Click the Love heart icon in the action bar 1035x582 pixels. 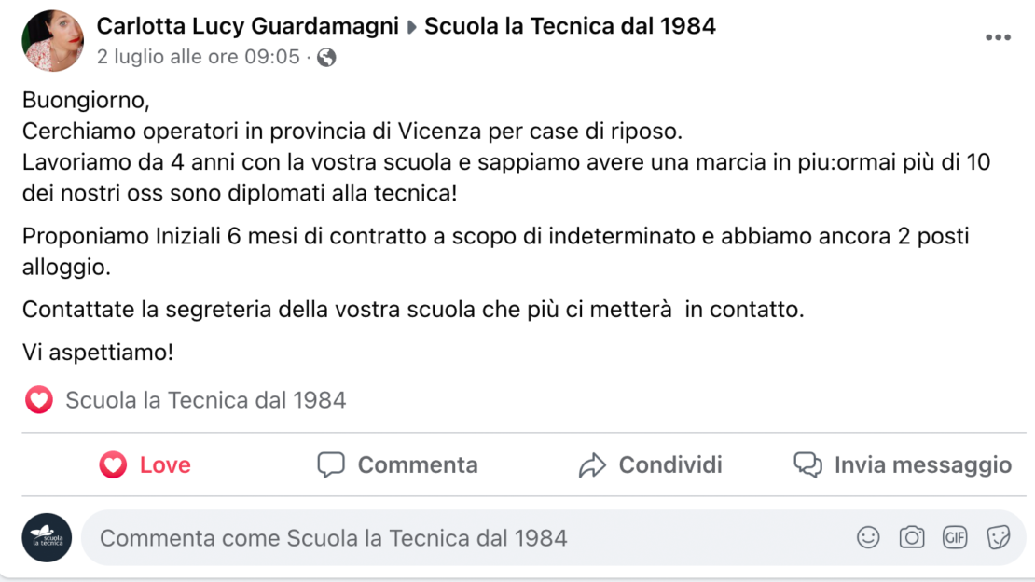pyautogui.click(x=113, y=464)
